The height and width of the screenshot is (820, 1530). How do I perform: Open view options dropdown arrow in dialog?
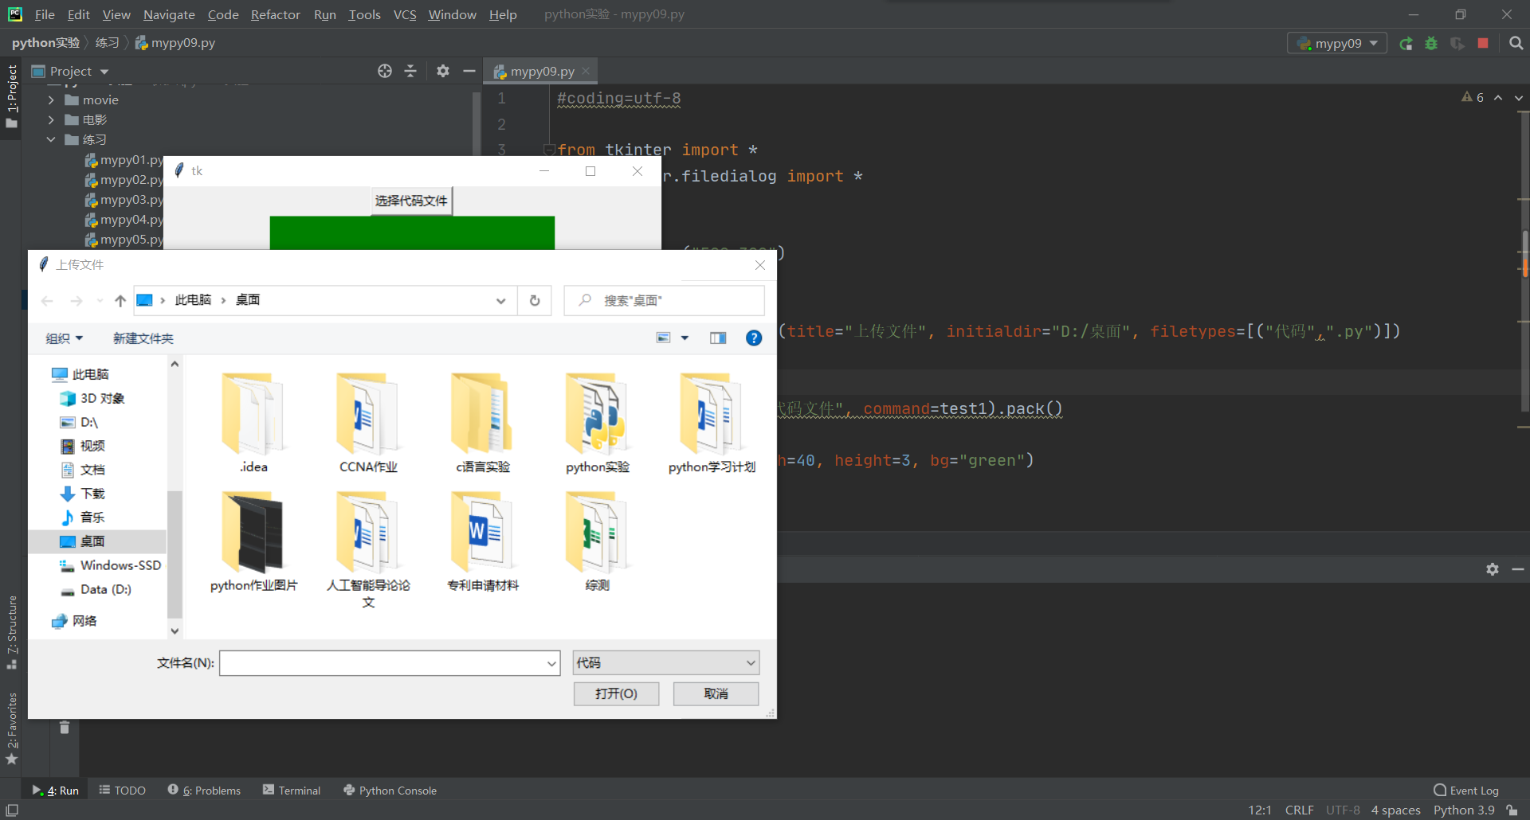[x=685, y=338]
